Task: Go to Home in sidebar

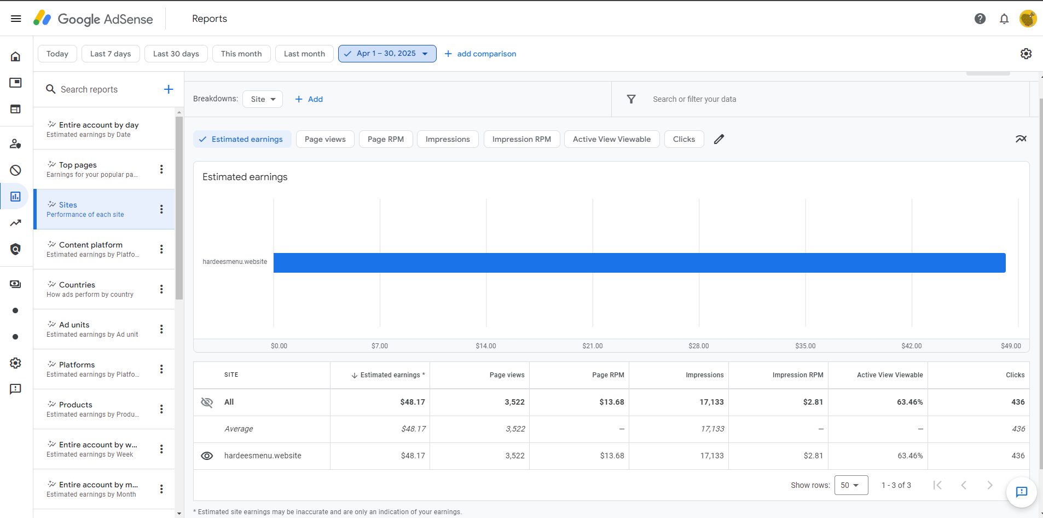Action: coord(15,56)
